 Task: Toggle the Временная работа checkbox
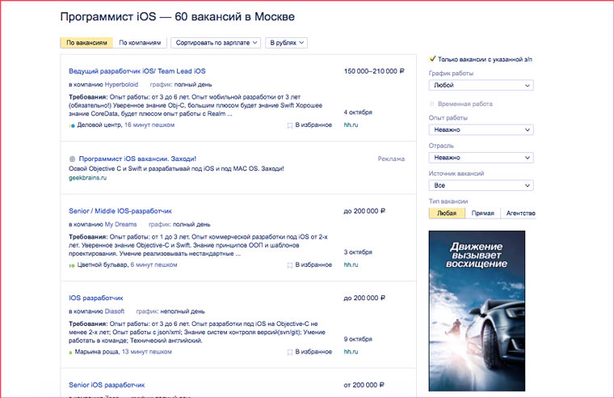[x=432, y=104]
